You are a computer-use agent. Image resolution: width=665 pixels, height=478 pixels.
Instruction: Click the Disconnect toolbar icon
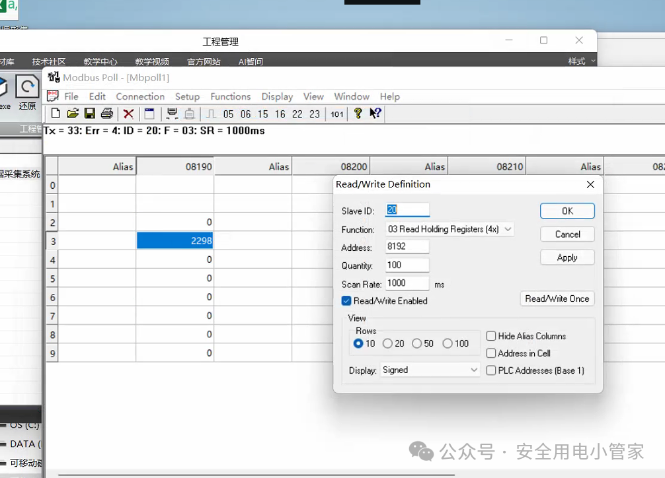click(190, 114)
